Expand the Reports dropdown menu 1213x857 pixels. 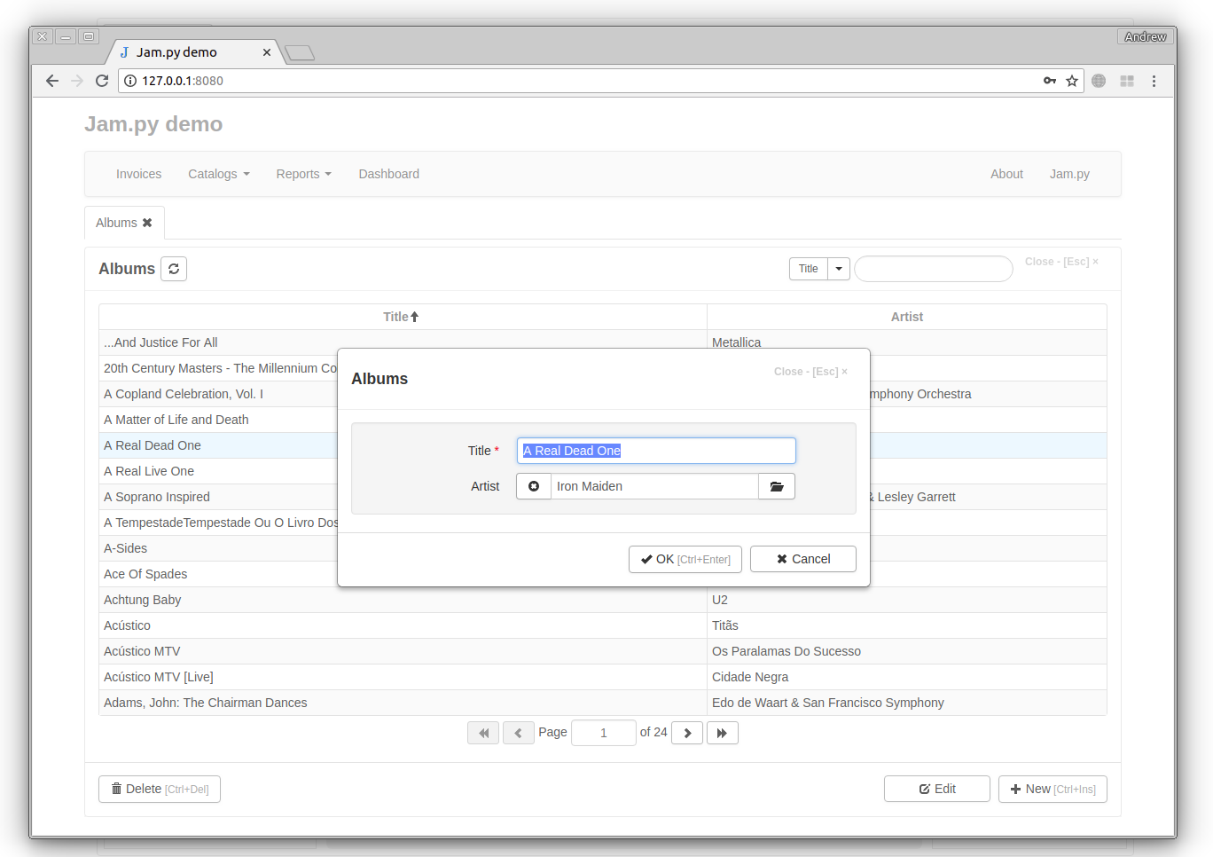point(303,174)
